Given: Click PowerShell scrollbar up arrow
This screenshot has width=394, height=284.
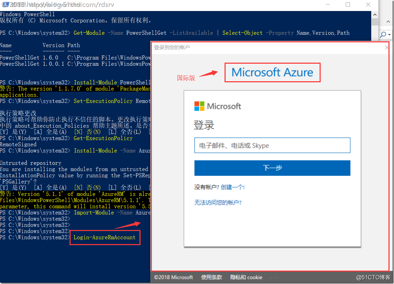Looking at the screenshot, I should tap(375, 14).
